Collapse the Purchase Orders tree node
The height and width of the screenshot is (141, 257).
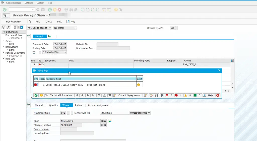[x=4, y=35]
